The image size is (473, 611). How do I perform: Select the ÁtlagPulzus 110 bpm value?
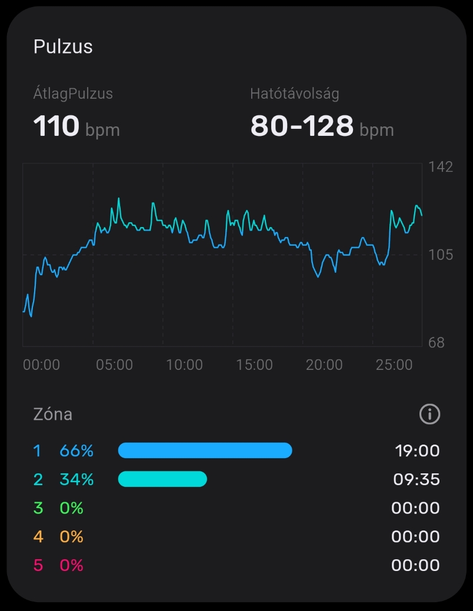[x=76, y=126]
